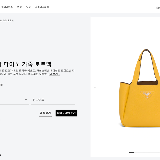The width and height of the screenshot is (160, 160).
Task: Jump to the fifth gallery indicator bar
Action: click(151, 153)
